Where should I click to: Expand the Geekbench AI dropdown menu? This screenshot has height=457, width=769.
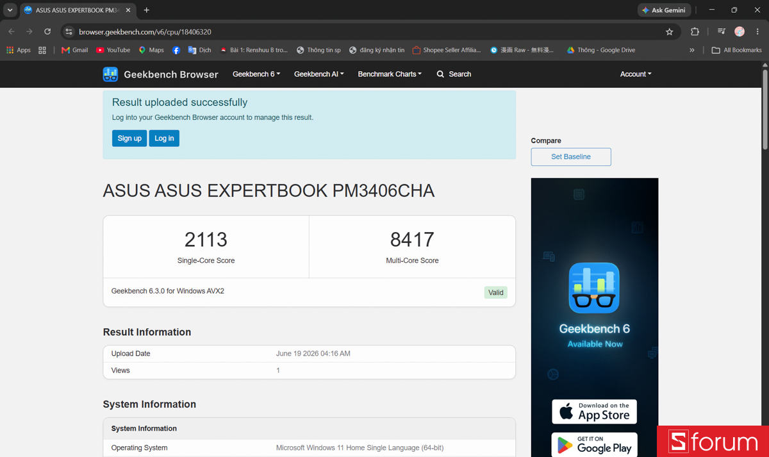click(319, 74)
